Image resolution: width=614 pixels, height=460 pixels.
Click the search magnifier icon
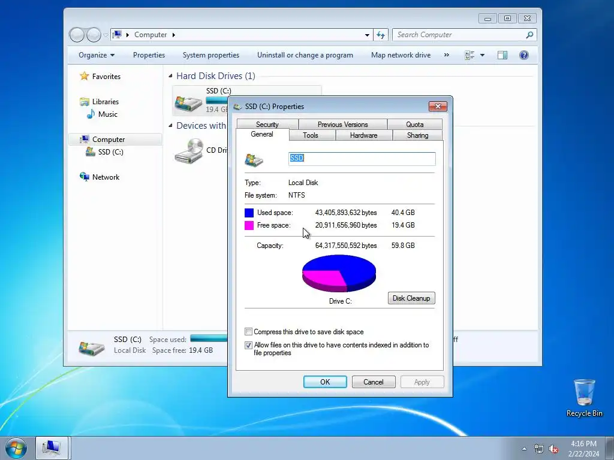point(529,35)
